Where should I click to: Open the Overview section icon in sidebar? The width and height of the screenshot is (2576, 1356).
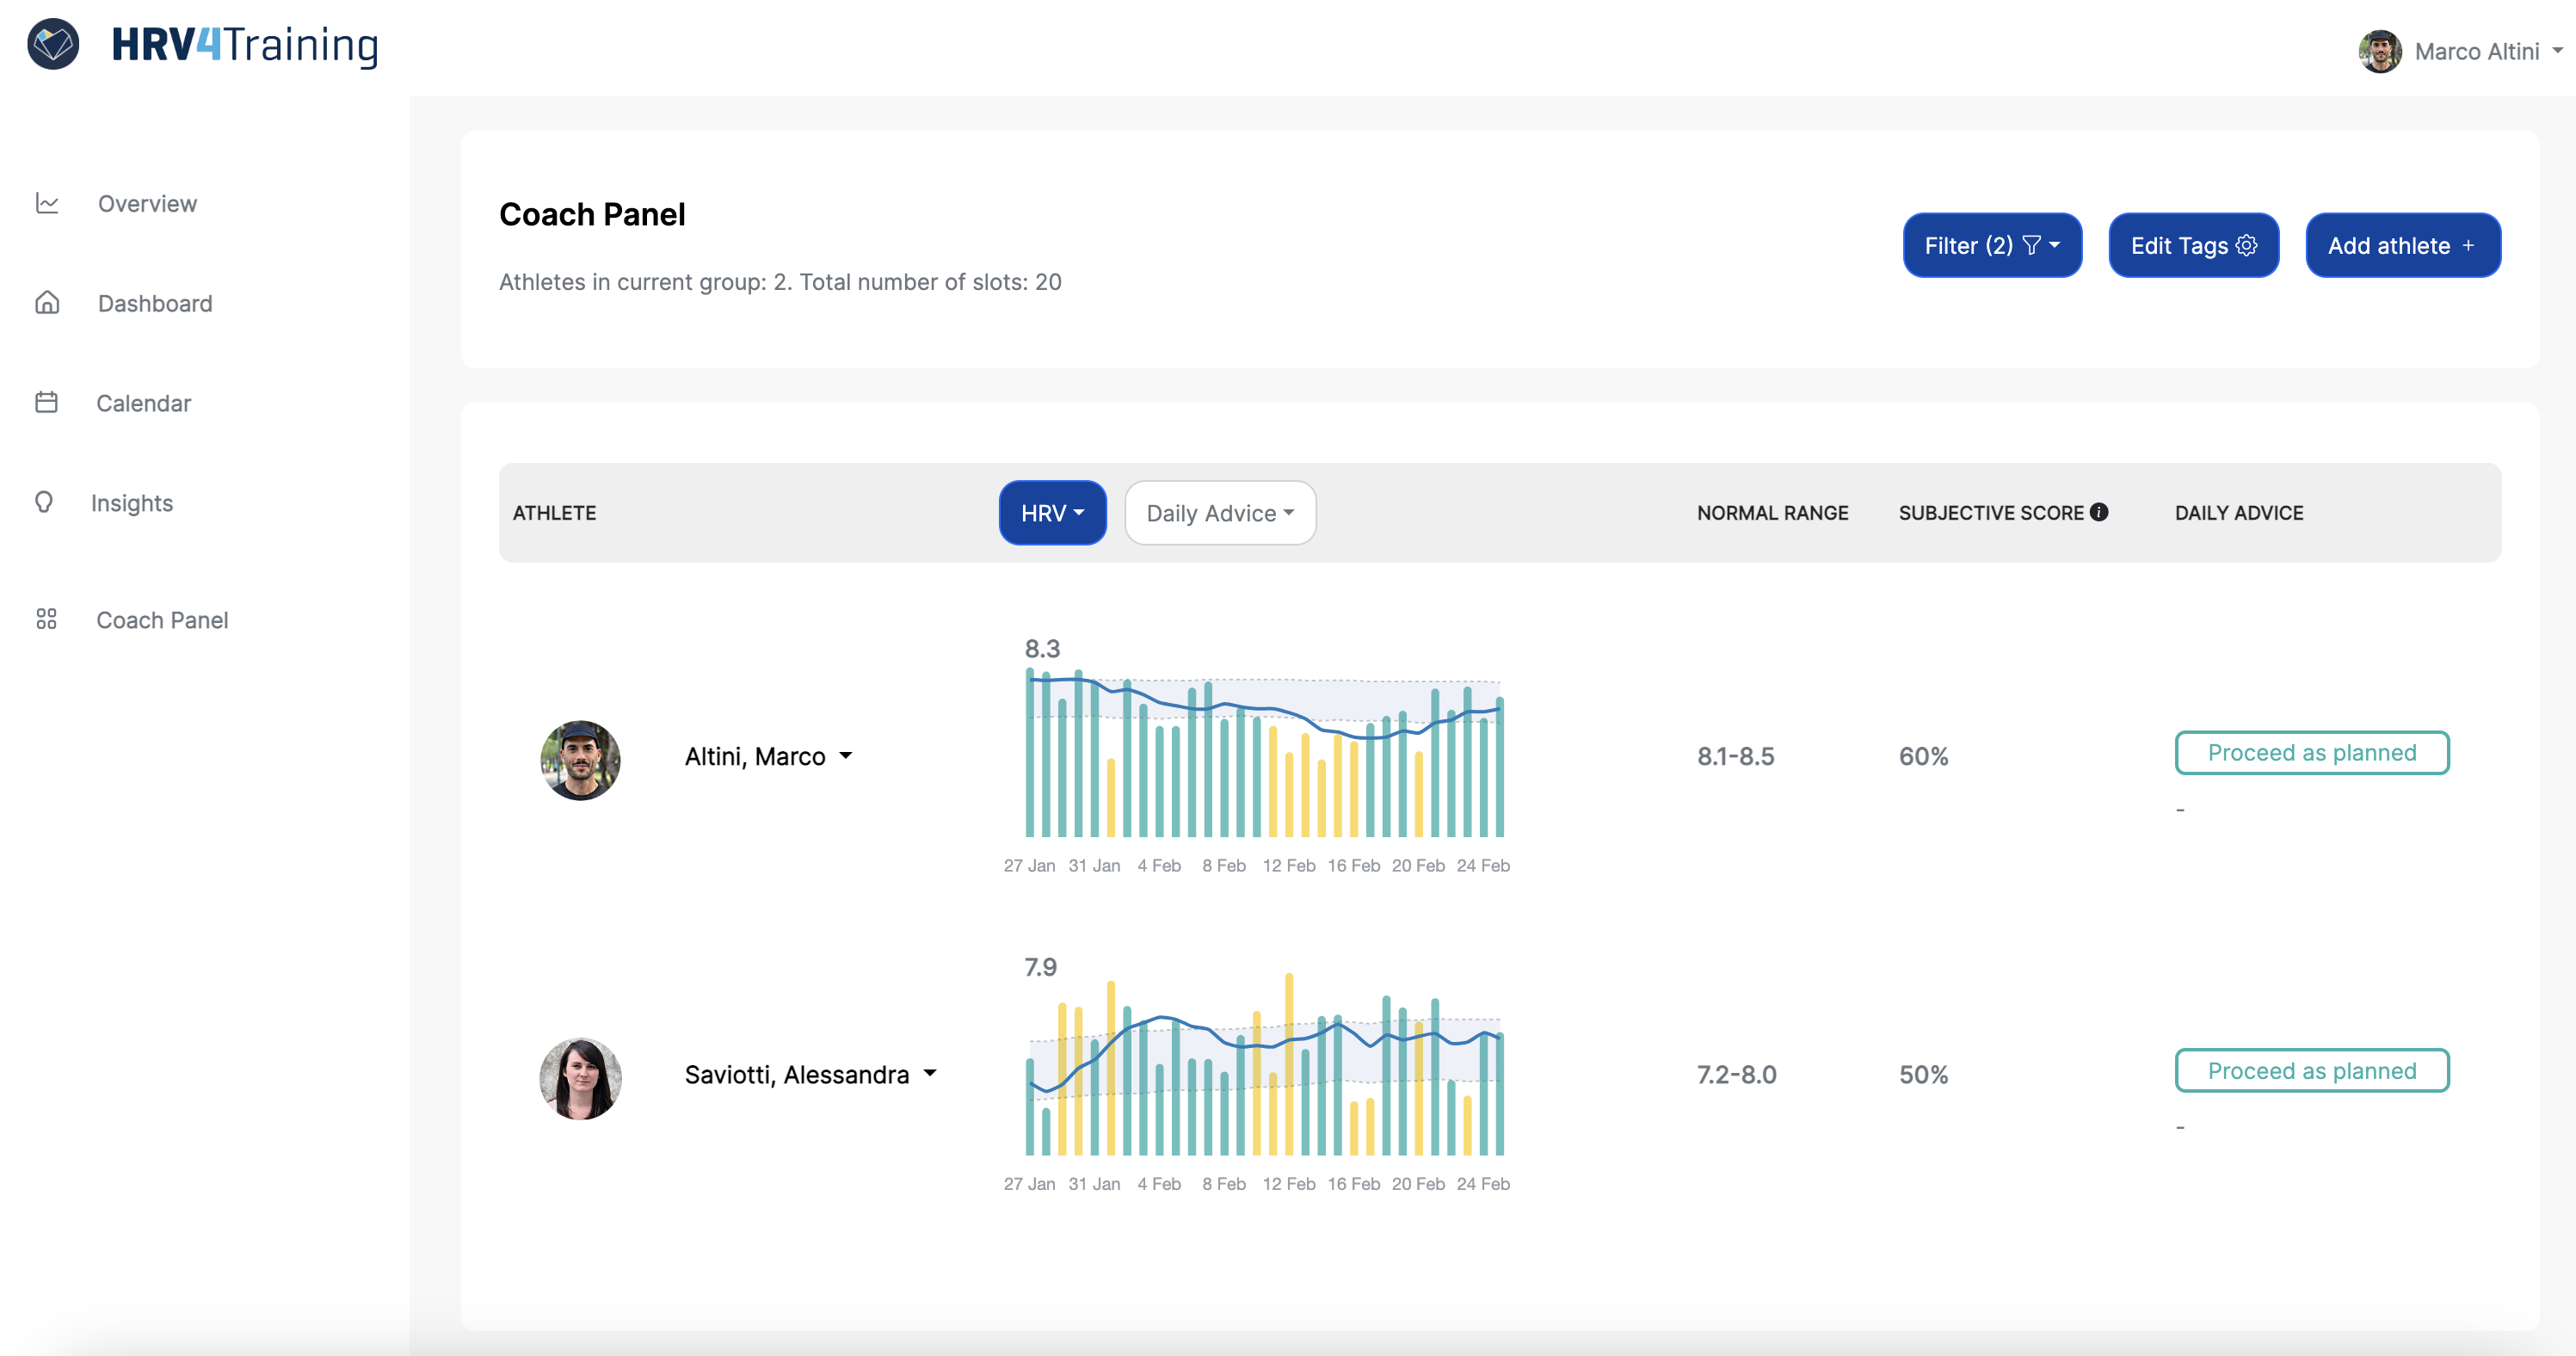click(47, 203)
